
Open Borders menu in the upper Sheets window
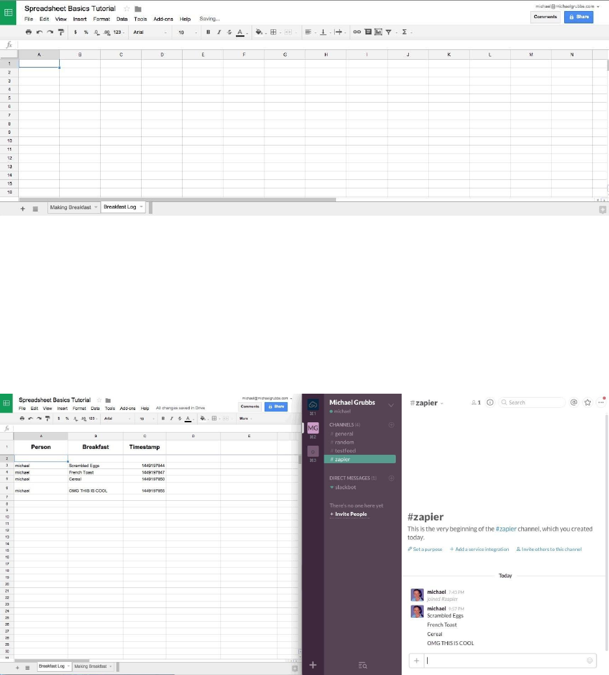click(x=273, y=32)
